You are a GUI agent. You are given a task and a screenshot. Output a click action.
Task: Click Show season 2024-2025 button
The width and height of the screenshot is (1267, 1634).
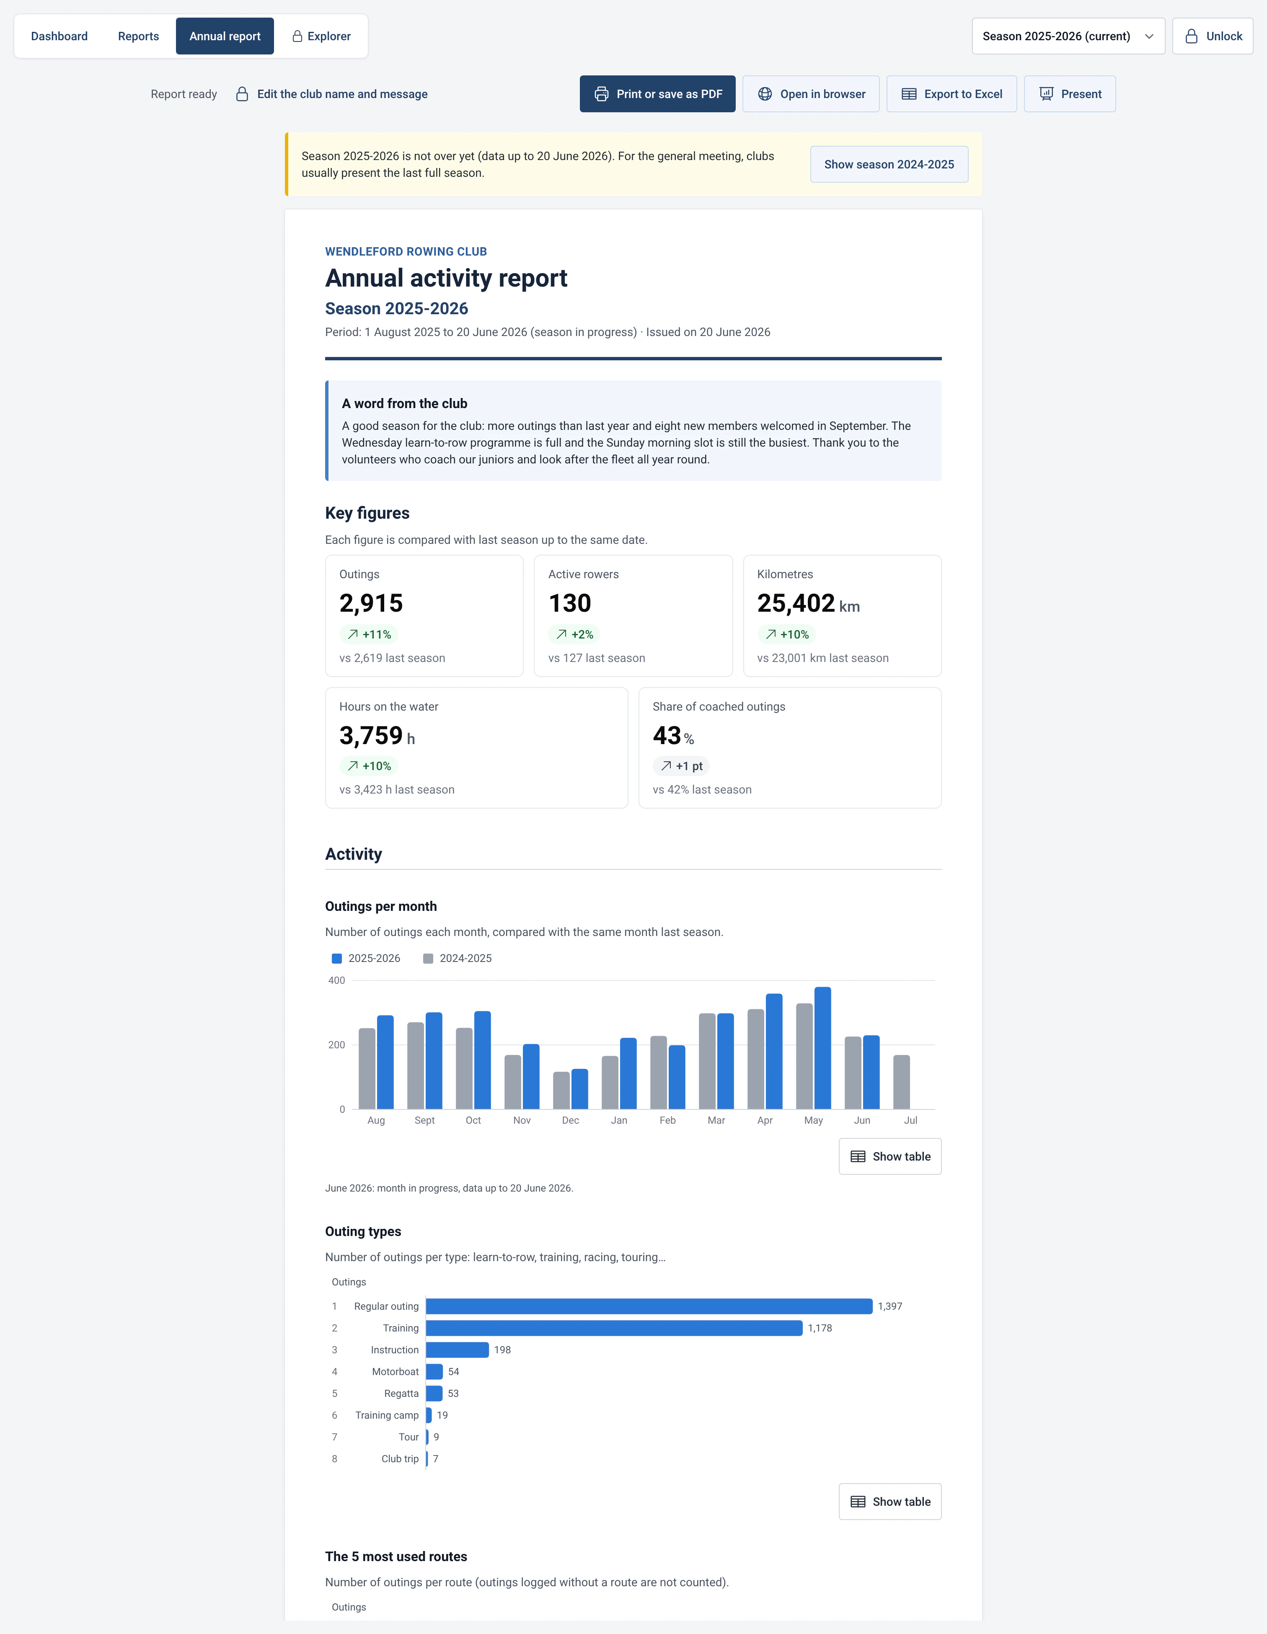(x=889, y=165)
